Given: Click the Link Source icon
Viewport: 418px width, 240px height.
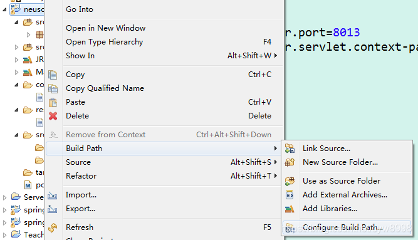Looking at the screenshot, I should click(x=290, y=149).
